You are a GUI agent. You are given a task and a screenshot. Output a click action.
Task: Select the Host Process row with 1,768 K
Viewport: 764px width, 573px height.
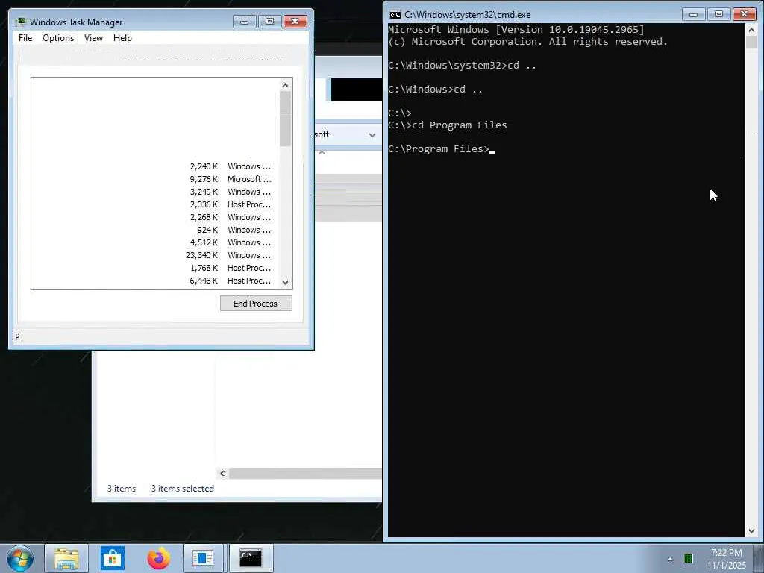(156, 268)
